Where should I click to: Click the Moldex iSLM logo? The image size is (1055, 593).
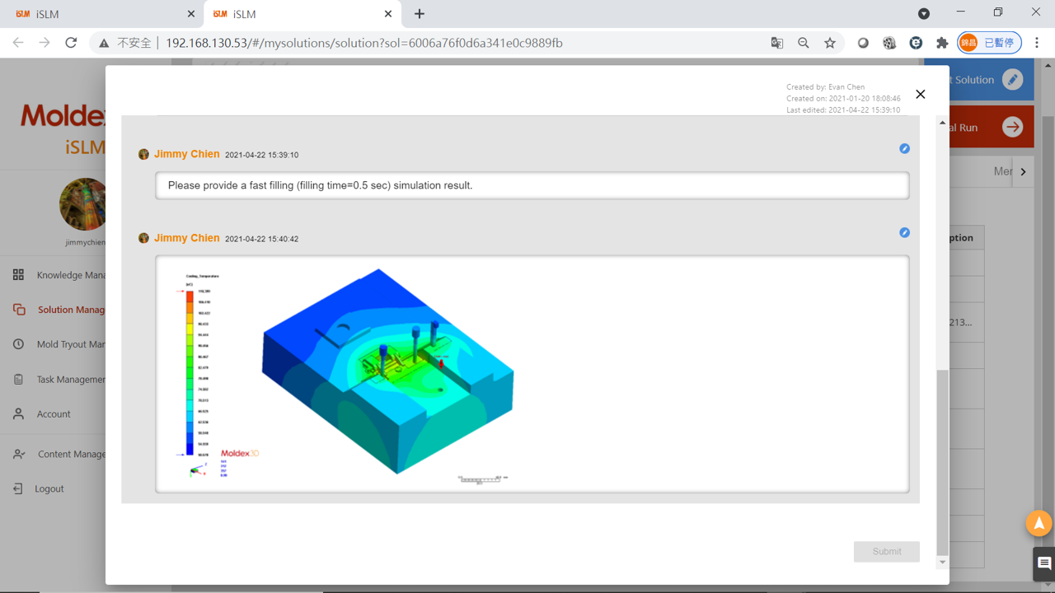click(63, 129)
